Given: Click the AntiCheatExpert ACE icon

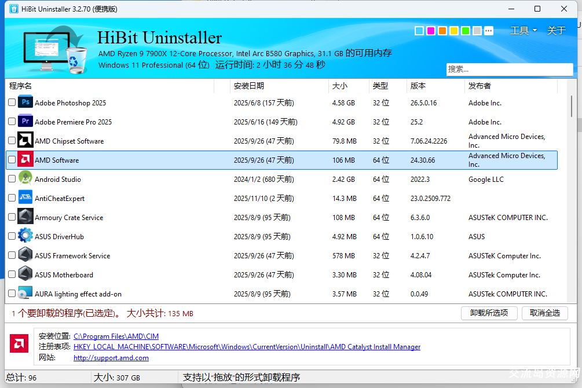Looking at the screenshot, I should coord(25,198).
